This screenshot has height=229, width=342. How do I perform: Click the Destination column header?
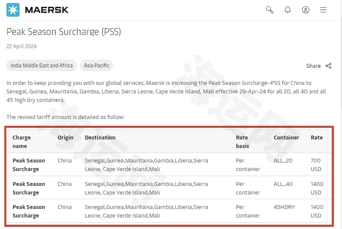100,137
